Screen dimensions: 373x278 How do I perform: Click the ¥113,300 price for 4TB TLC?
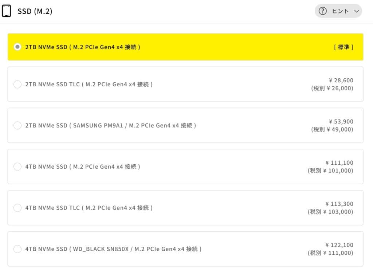339,204
